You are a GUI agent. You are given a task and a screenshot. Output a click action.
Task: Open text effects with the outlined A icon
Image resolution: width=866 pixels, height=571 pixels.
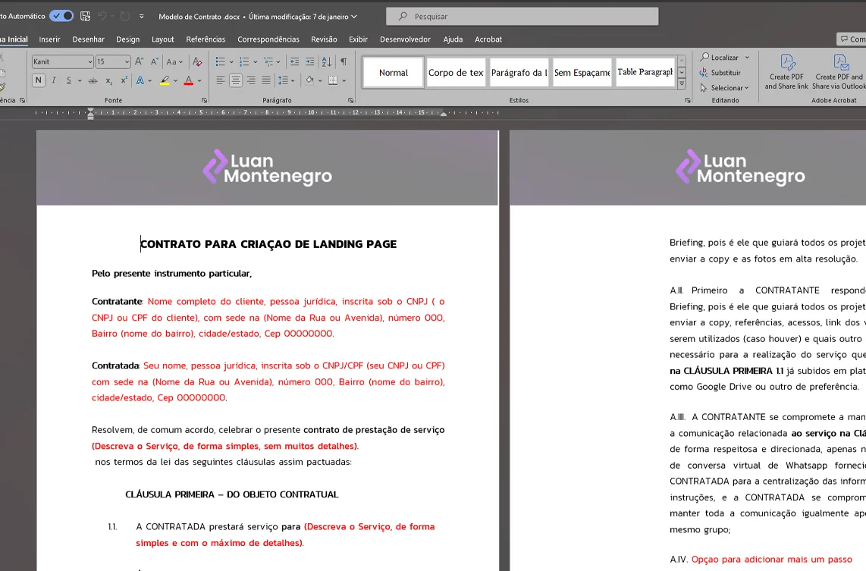point(140,80)
